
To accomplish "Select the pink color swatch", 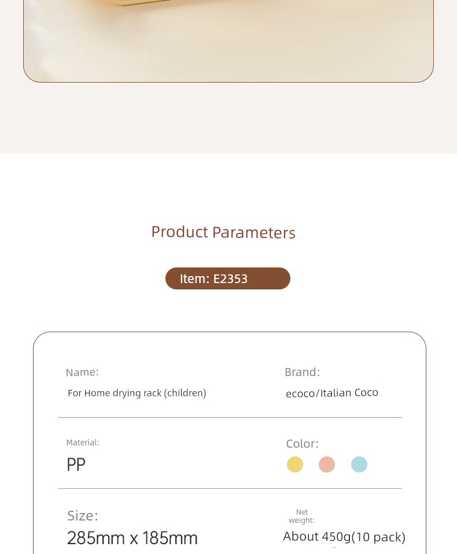I will click(x=327, y=464).
